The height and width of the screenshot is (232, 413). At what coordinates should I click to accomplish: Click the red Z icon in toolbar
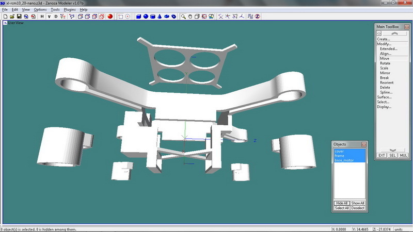click(x=257, y=16)
